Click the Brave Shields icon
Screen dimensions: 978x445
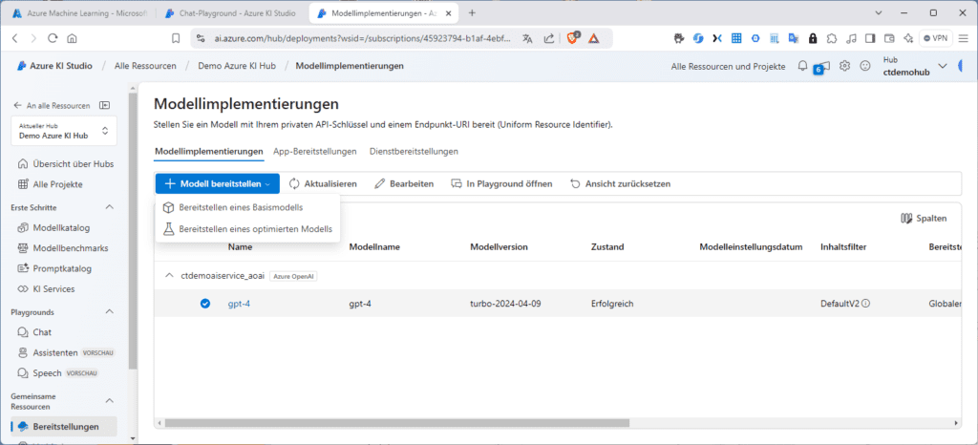pyautogui.click(x=573, y=38)
